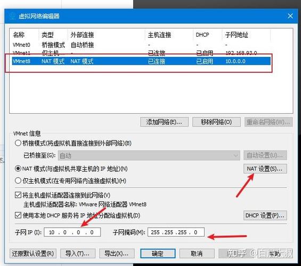Open the 已桥接至 dropdown list

coord(149,155)
